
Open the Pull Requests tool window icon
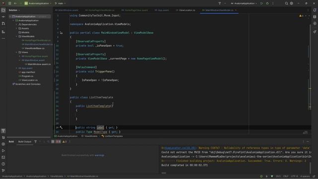[x=3, y=24]
